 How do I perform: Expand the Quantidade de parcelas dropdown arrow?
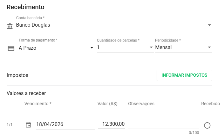coord(151,48)
